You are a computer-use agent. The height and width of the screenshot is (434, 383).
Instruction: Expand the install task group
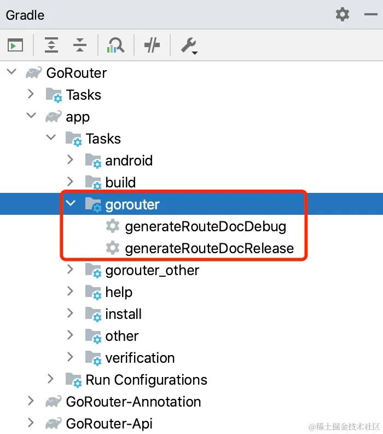(70, 313)
